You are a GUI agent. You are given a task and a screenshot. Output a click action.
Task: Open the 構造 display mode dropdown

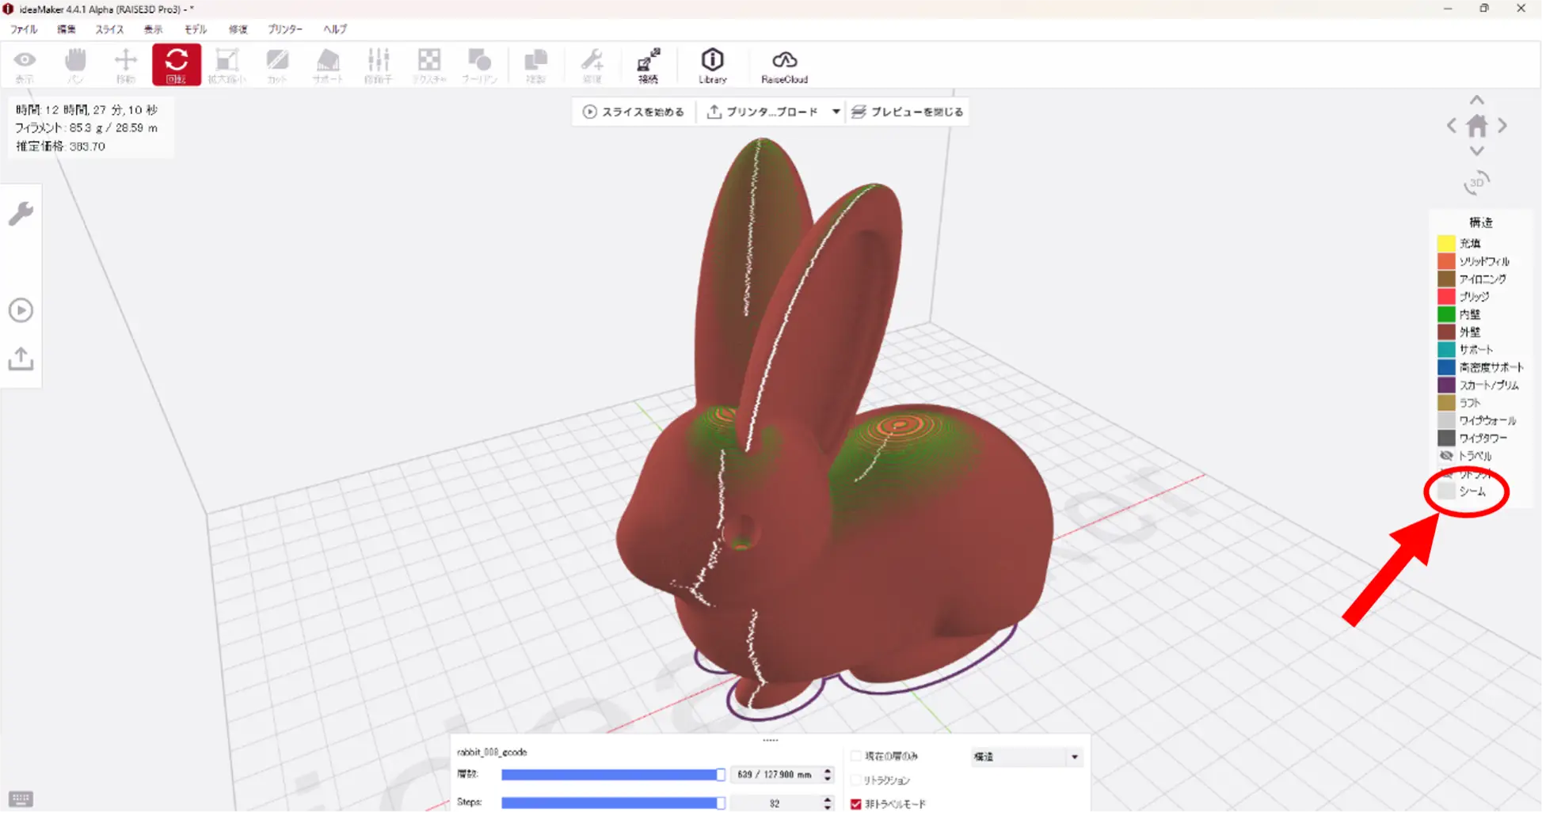click(x=1026, y=757)
